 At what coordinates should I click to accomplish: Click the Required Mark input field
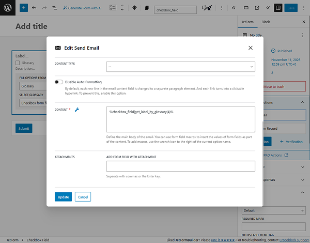point(273,226)
